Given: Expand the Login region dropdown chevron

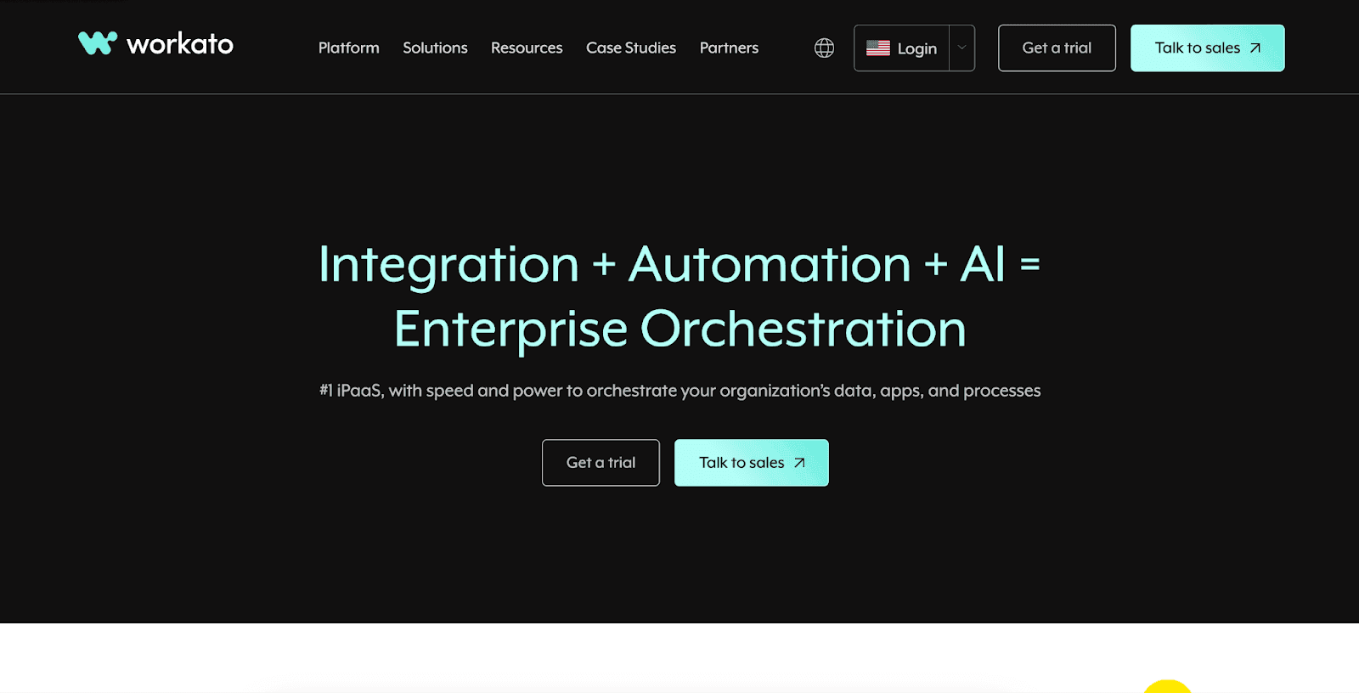Looking at the screenshot, I should click(962, 48).
